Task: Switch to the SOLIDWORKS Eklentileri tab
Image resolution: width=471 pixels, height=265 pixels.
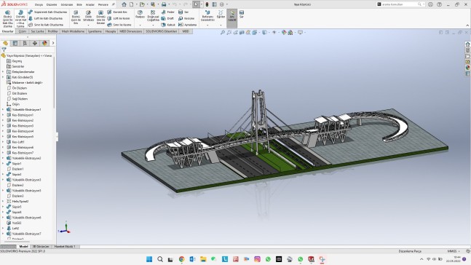Action: [x=162, y=31]
